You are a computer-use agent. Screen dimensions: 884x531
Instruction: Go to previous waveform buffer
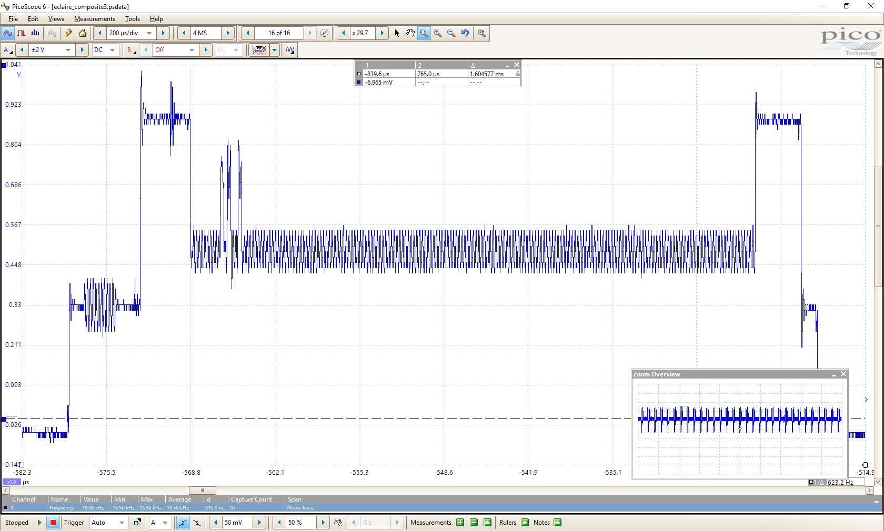(x=247, y=33)
